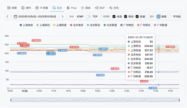Click the 18.73 minimum marker label
The image size is (187, 108).
pyautogui.click(x=153, y=88)
